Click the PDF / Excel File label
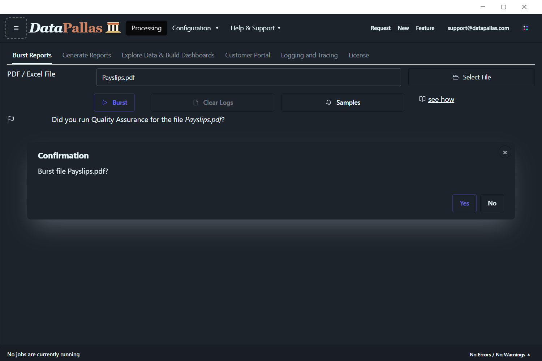The width and height of the screenshot is (542, 361). (31, 74)
